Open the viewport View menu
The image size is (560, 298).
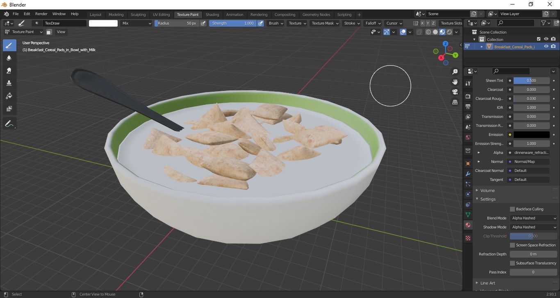[x=61, y=32]
